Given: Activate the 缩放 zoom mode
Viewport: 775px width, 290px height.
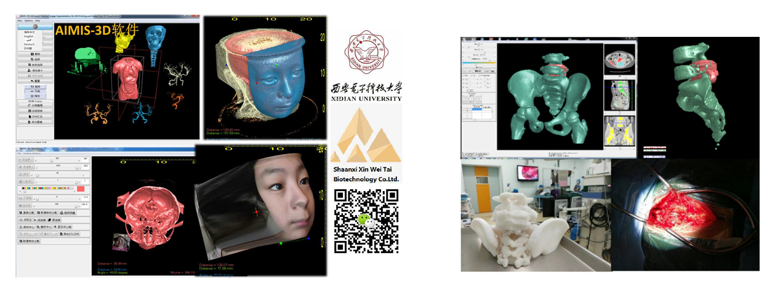Looking at the screenshot, I should tap(36, 96).
